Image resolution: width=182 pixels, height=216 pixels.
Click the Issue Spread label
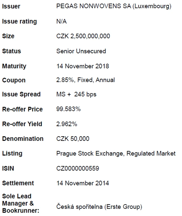pos(21,94)
